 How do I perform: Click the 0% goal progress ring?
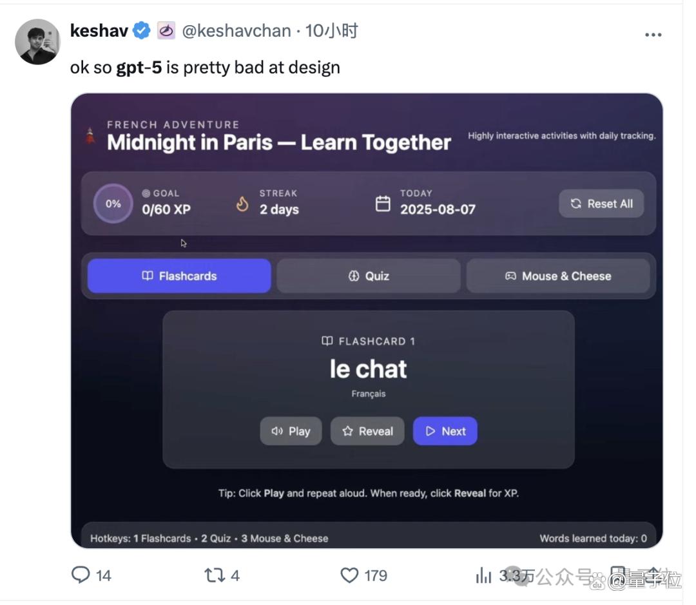coord(113,204)
